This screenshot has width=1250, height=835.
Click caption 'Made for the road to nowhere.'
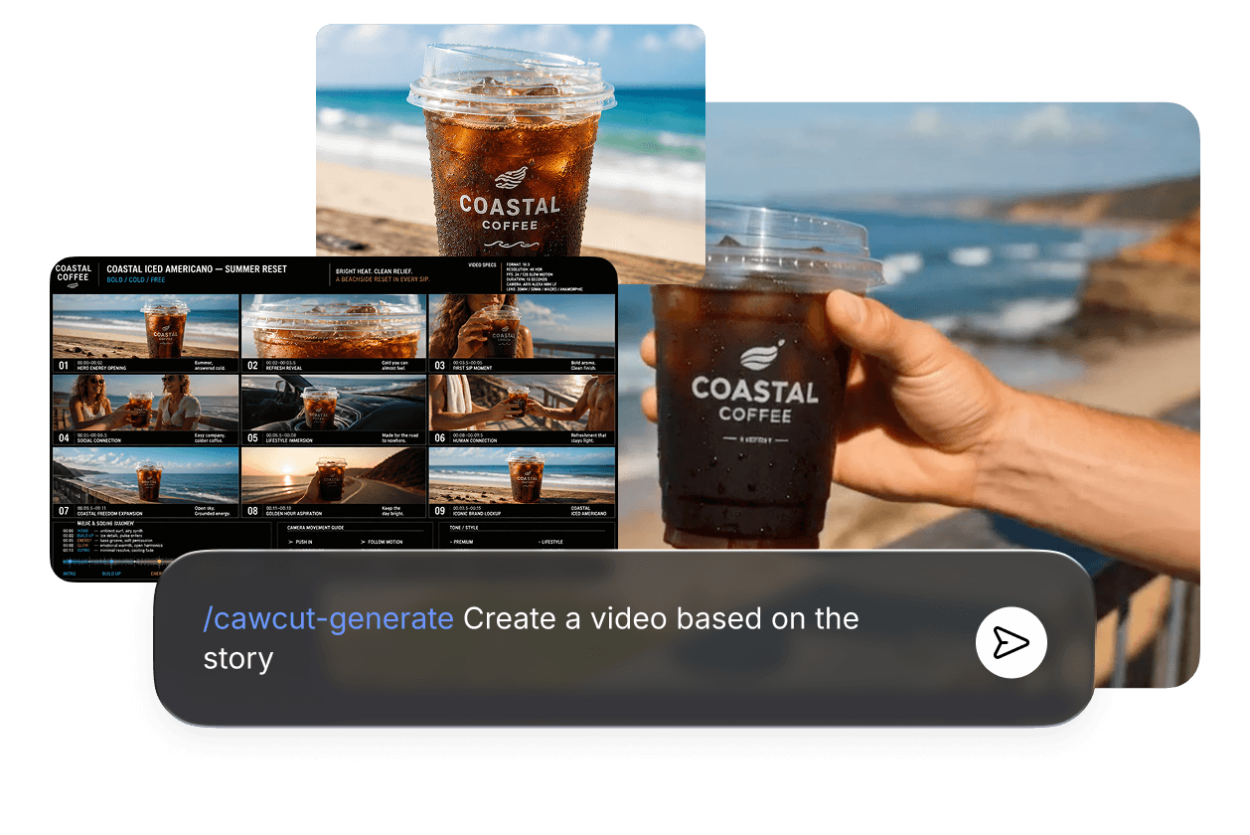click(x=400, y=438)
